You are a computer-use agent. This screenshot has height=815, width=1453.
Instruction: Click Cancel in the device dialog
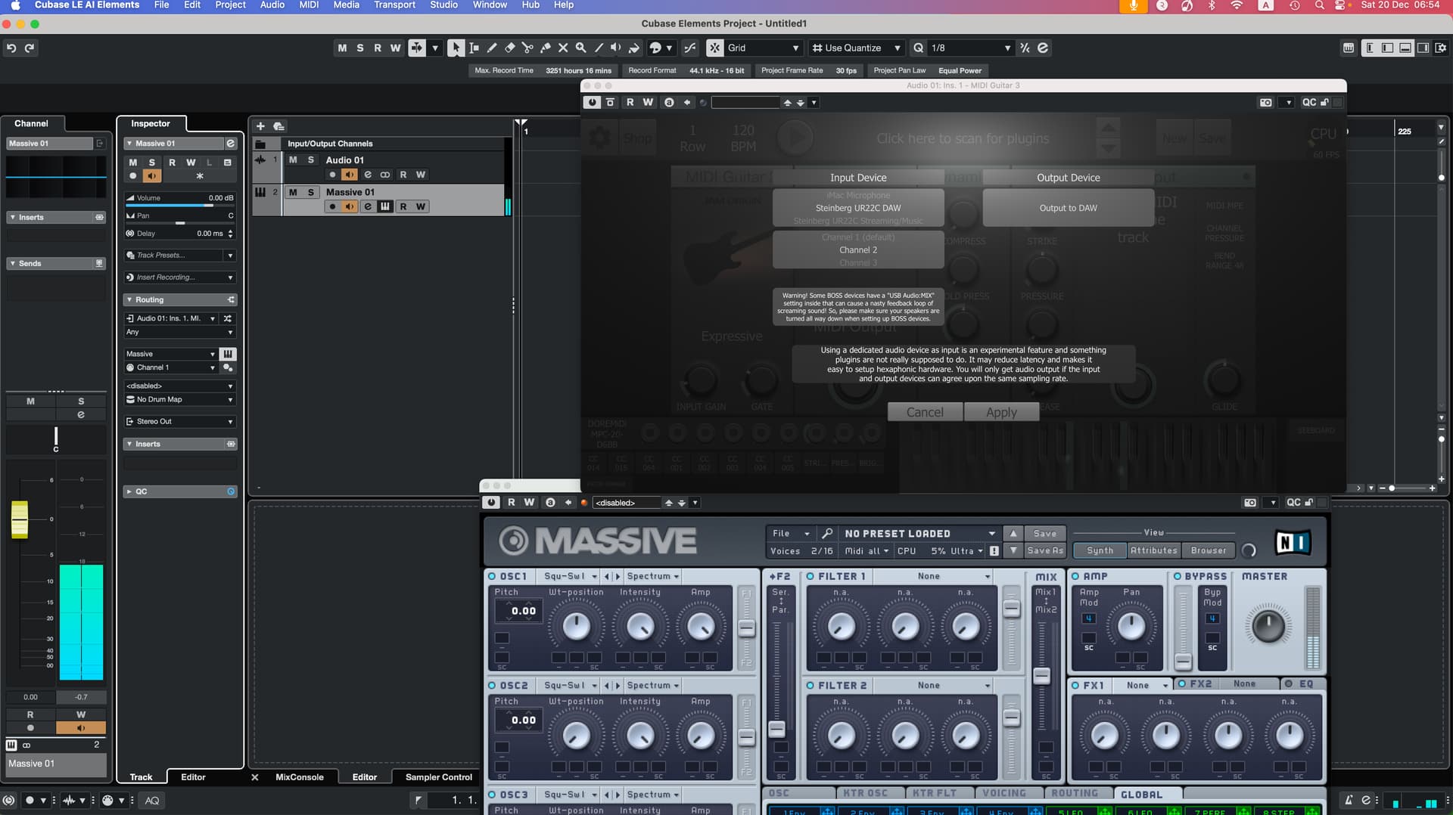point(924,412)
